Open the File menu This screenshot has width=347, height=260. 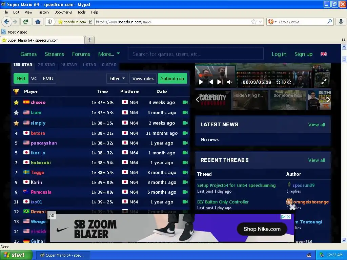(x=5, y=12)
